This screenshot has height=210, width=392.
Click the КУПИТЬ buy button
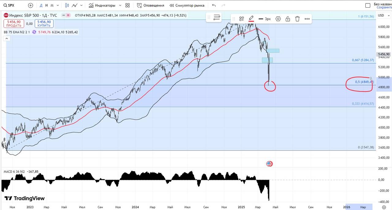tap(44, 24)
